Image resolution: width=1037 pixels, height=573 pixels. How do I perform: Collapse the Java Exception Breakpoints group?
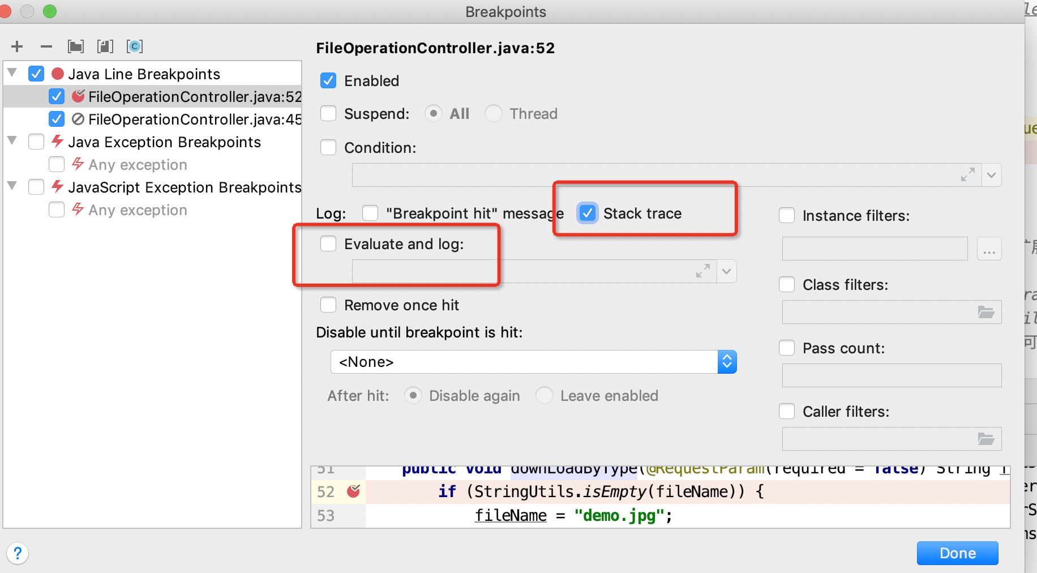(x=12, y=141)
